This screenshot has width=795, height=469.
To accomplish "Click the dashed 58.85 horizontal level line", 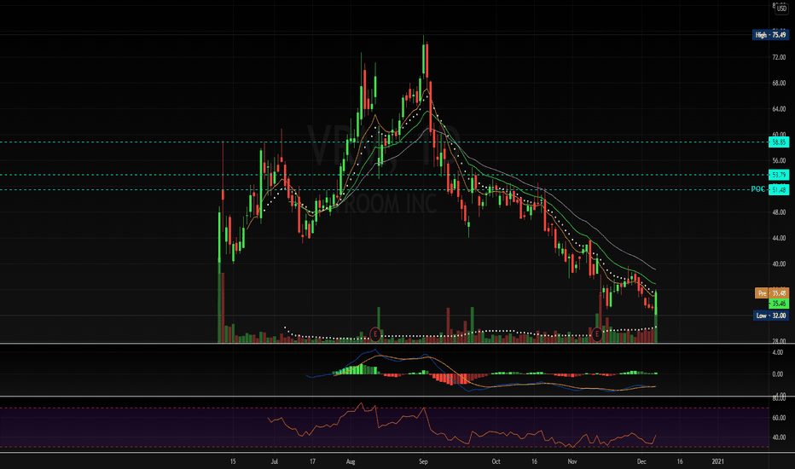I will pos(385,142).
